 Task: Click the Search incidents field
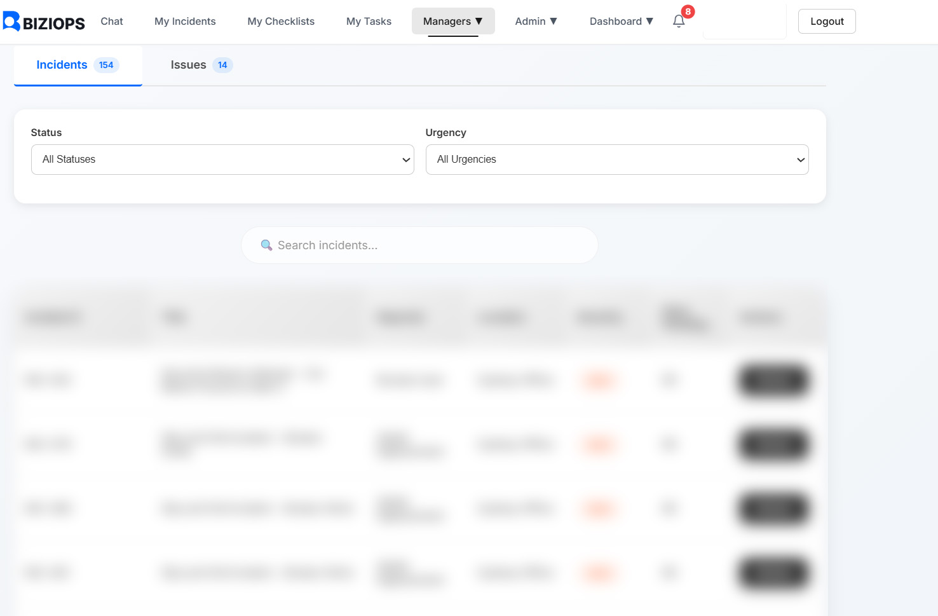419,245
